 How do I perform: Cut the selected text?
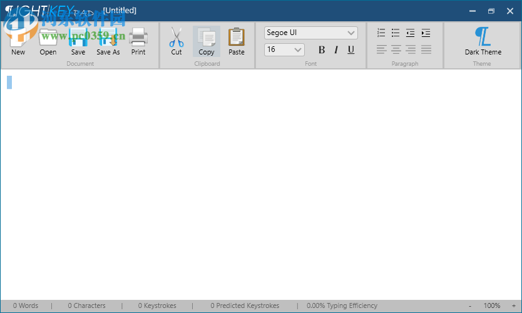pos(177,41)
